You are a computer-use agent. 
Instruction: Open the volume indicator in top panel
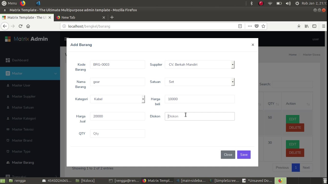tap(288, 3)
